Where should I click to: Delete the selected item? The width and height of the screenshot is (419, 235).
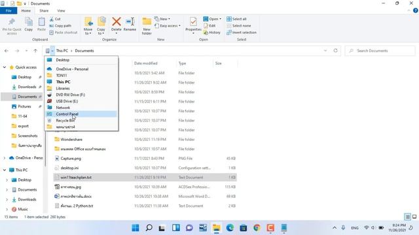pos(117,25)
